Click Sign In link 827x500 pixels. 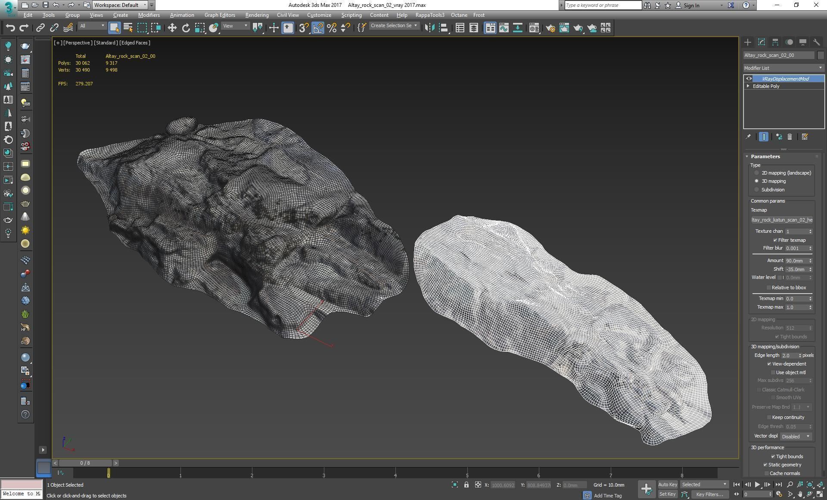[x=691, y=6]
